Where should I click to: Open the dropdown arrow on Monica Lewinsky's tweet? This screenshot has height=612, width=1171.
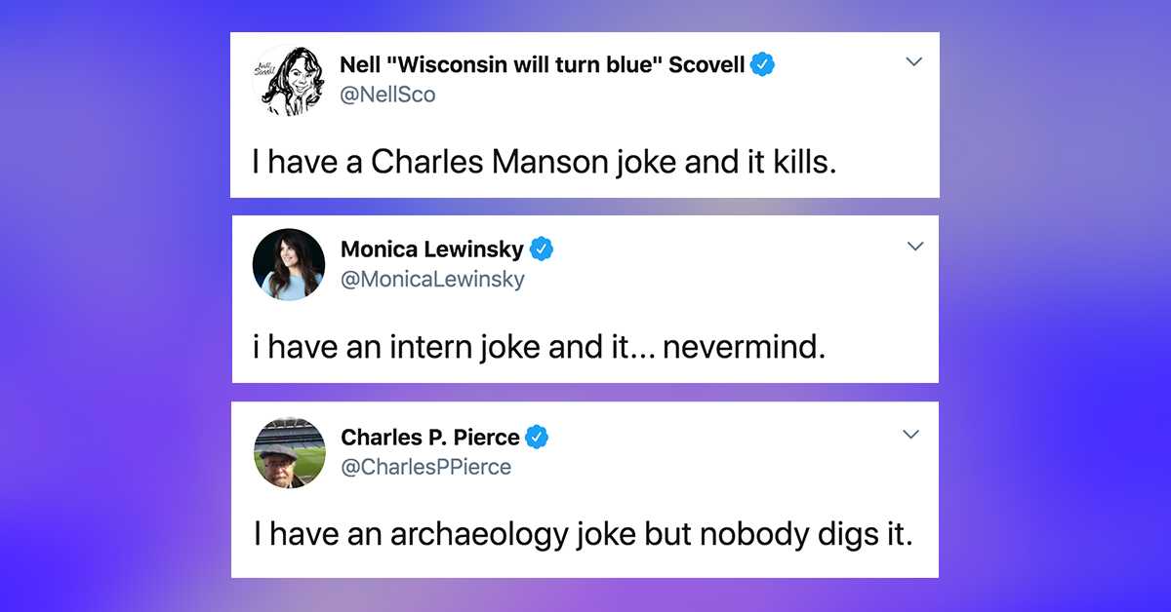914,247
